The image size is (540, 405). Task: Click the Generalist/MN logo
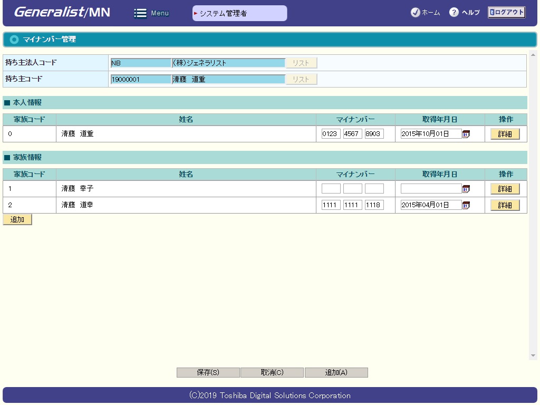click(62, 13)
